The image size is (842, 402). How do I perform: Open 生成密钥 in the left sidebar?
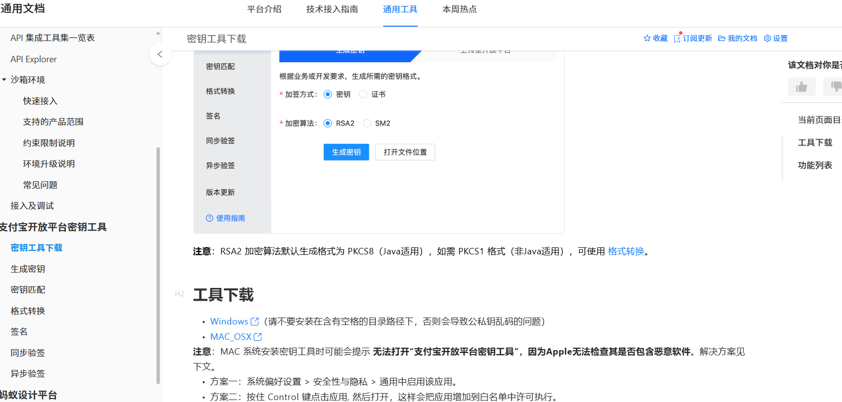(28, 269)
